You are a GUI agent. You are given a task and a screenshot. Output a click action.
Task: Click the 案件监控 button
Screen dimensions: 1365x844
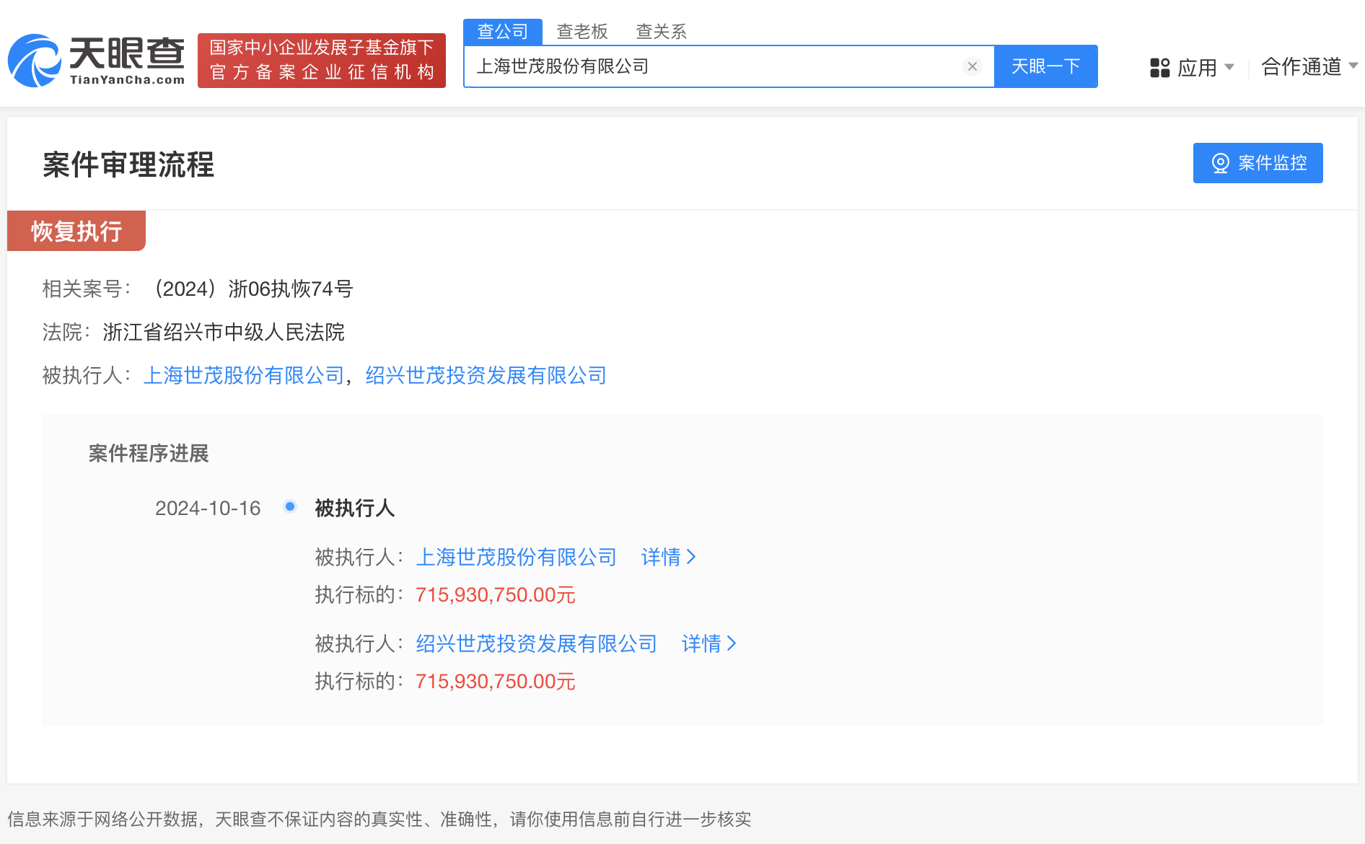[x=1258, y=163]
